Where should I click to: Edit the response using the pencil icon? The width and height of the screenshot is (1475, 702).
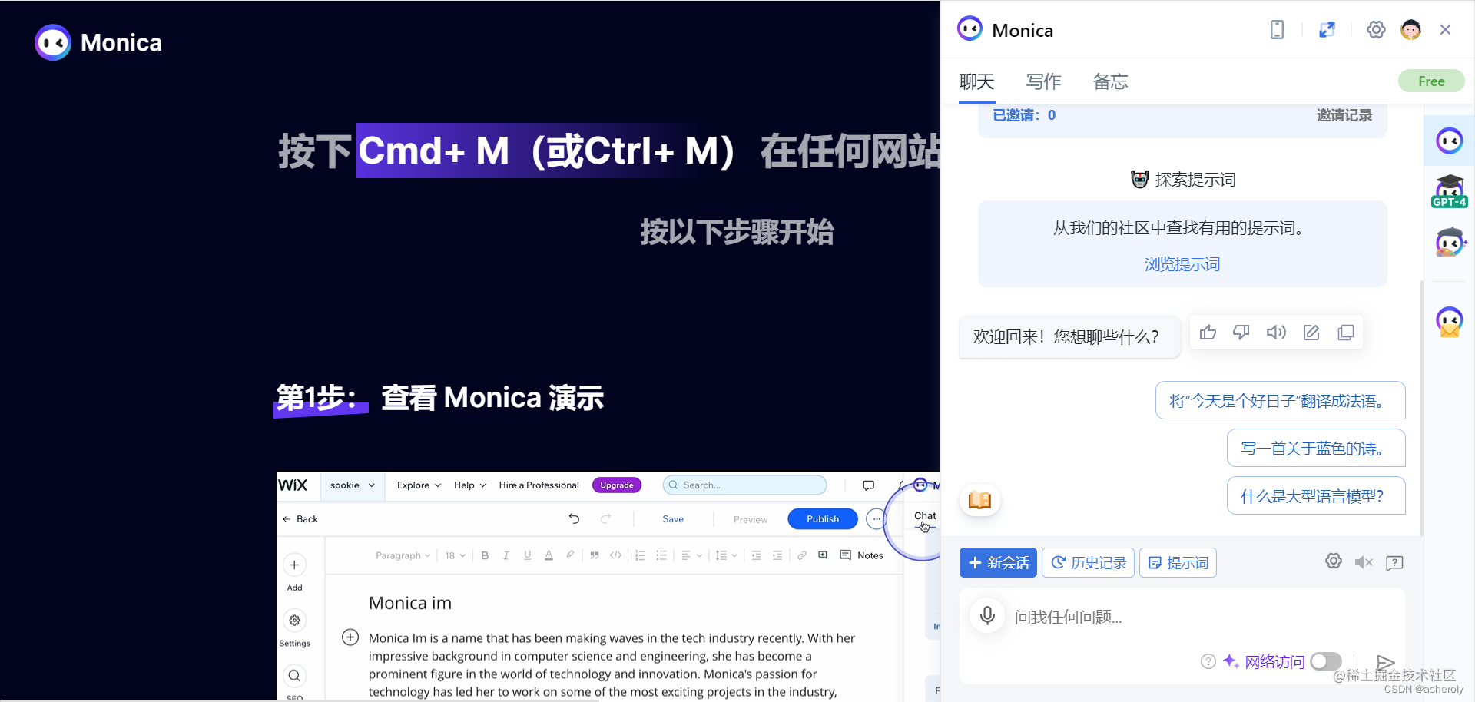pyautogui.click(x=1311, y=332)
